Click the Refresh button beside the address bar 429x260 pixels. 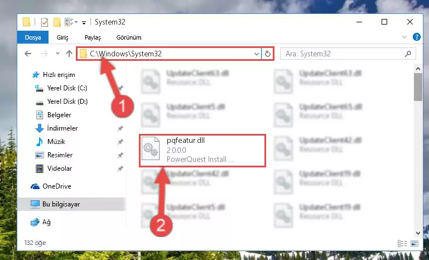(268, 54)
